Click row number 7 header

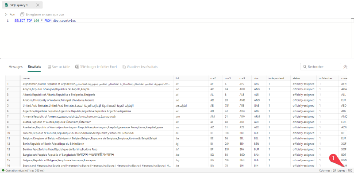click(13, 116)
